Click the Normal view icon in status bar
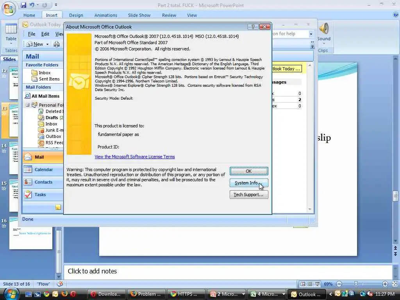400x300 pixels. (x=303, y=284)
